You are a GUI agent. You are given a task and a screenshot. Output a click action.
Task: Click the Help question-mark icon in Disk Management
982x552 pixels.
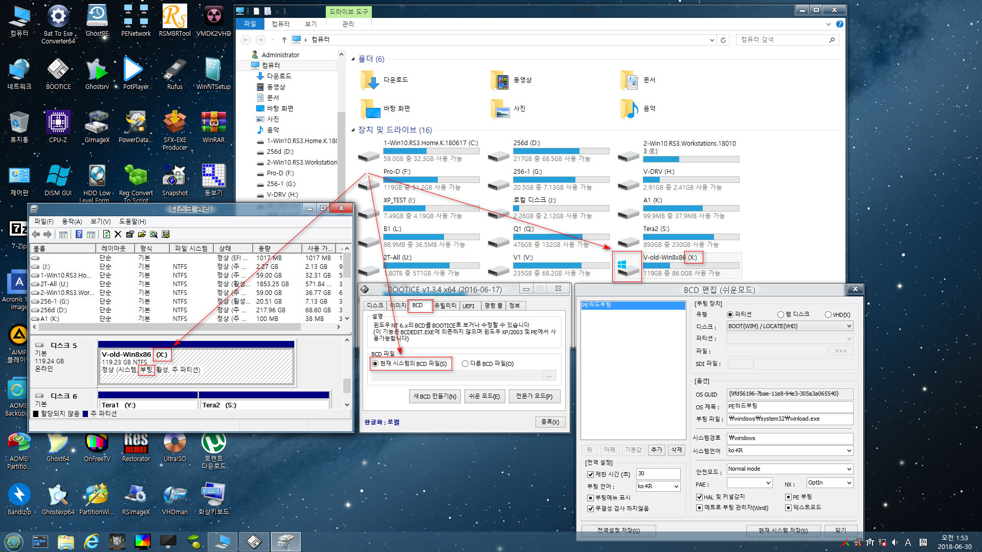(x=79, y=234)
